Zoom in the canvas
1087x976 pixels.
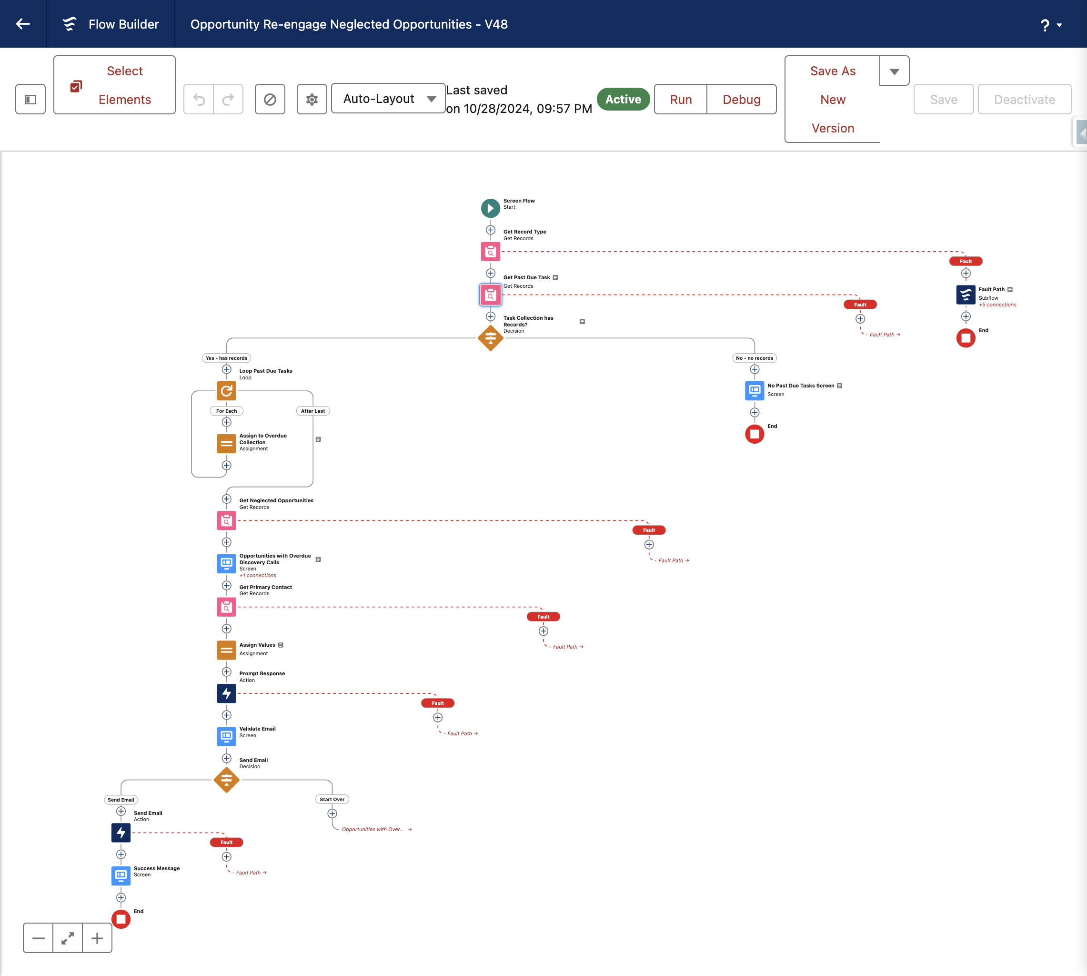point(97,938)
